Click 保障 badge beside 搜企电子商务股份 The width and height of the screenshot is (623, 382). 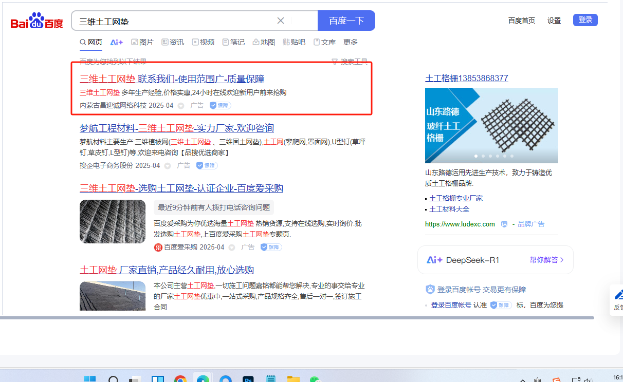coord(207,165)
